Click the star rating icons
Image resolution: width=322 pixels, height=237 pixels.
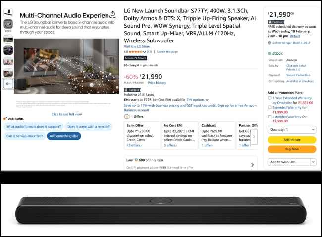click(x=136, y=52)
